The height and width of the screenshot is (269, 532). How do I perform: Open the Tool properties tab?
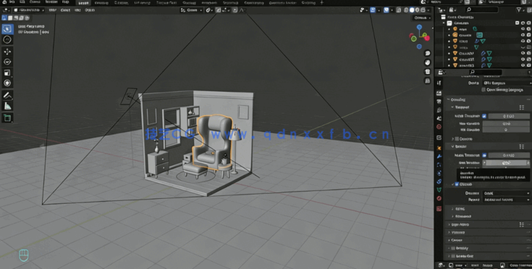click(x=439, y=83)
